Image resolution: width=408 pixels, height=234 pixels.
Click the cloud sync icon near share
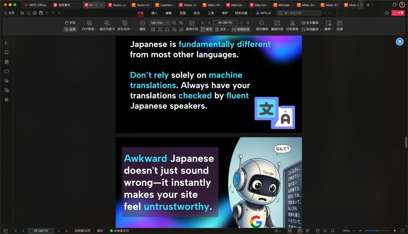(x=387, y=13)
